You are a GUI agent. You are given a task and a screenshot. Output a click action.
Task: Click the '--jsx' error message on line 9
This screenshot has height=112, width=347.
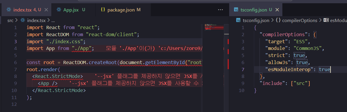(136, 84)
